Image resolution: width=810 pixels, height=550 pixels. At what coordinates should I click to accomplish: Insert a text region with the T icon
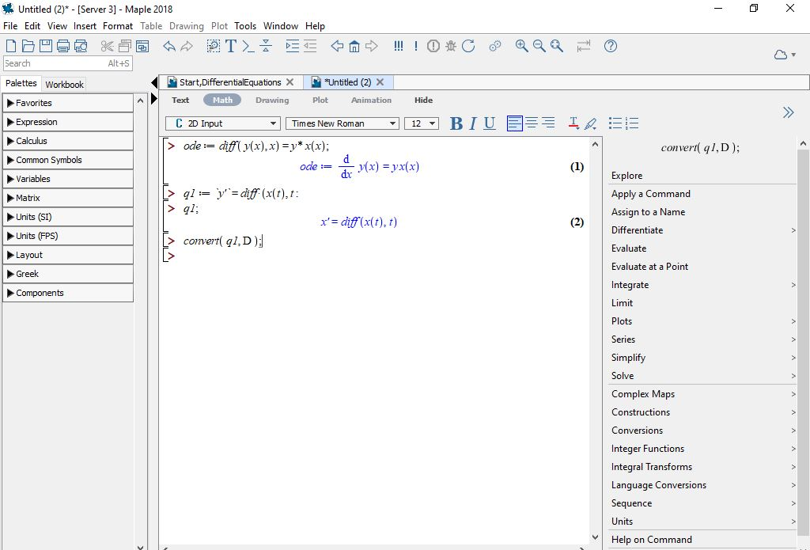click(229, 46)
